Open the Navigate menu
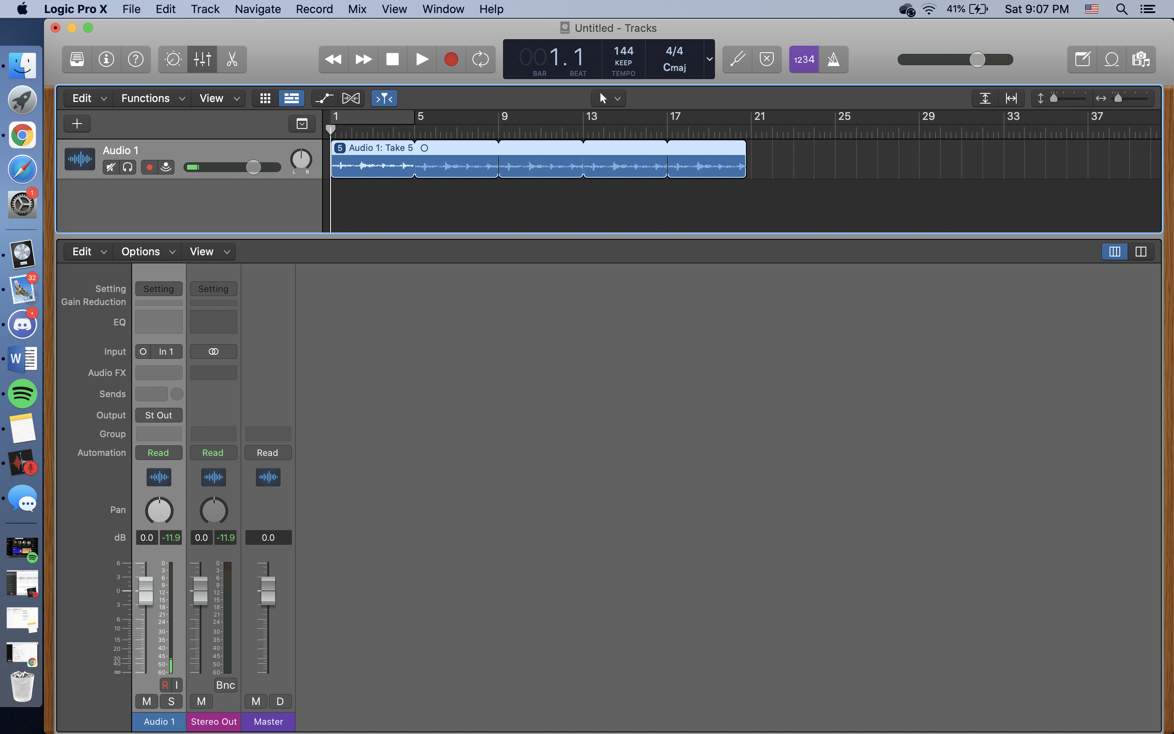 [258, 9]
